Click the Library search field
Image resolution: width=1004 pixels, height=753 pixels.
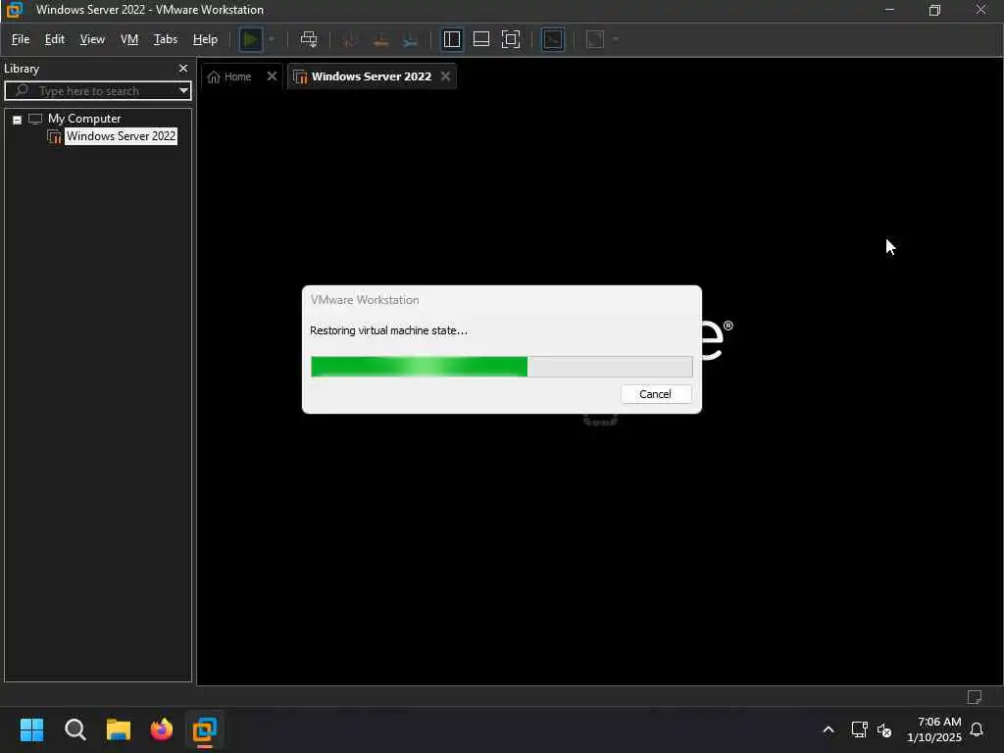coord(96,91)
